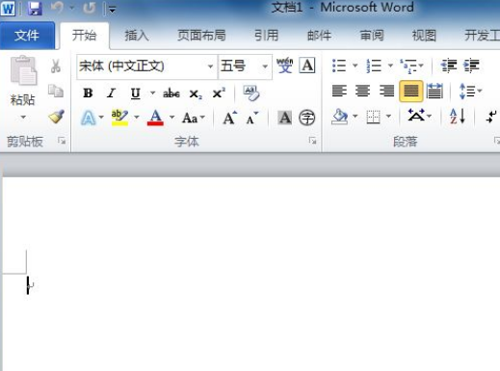This screenshot has width=500, height=371.
Task: Apply multilevel list
Action: tap(408, 66)
